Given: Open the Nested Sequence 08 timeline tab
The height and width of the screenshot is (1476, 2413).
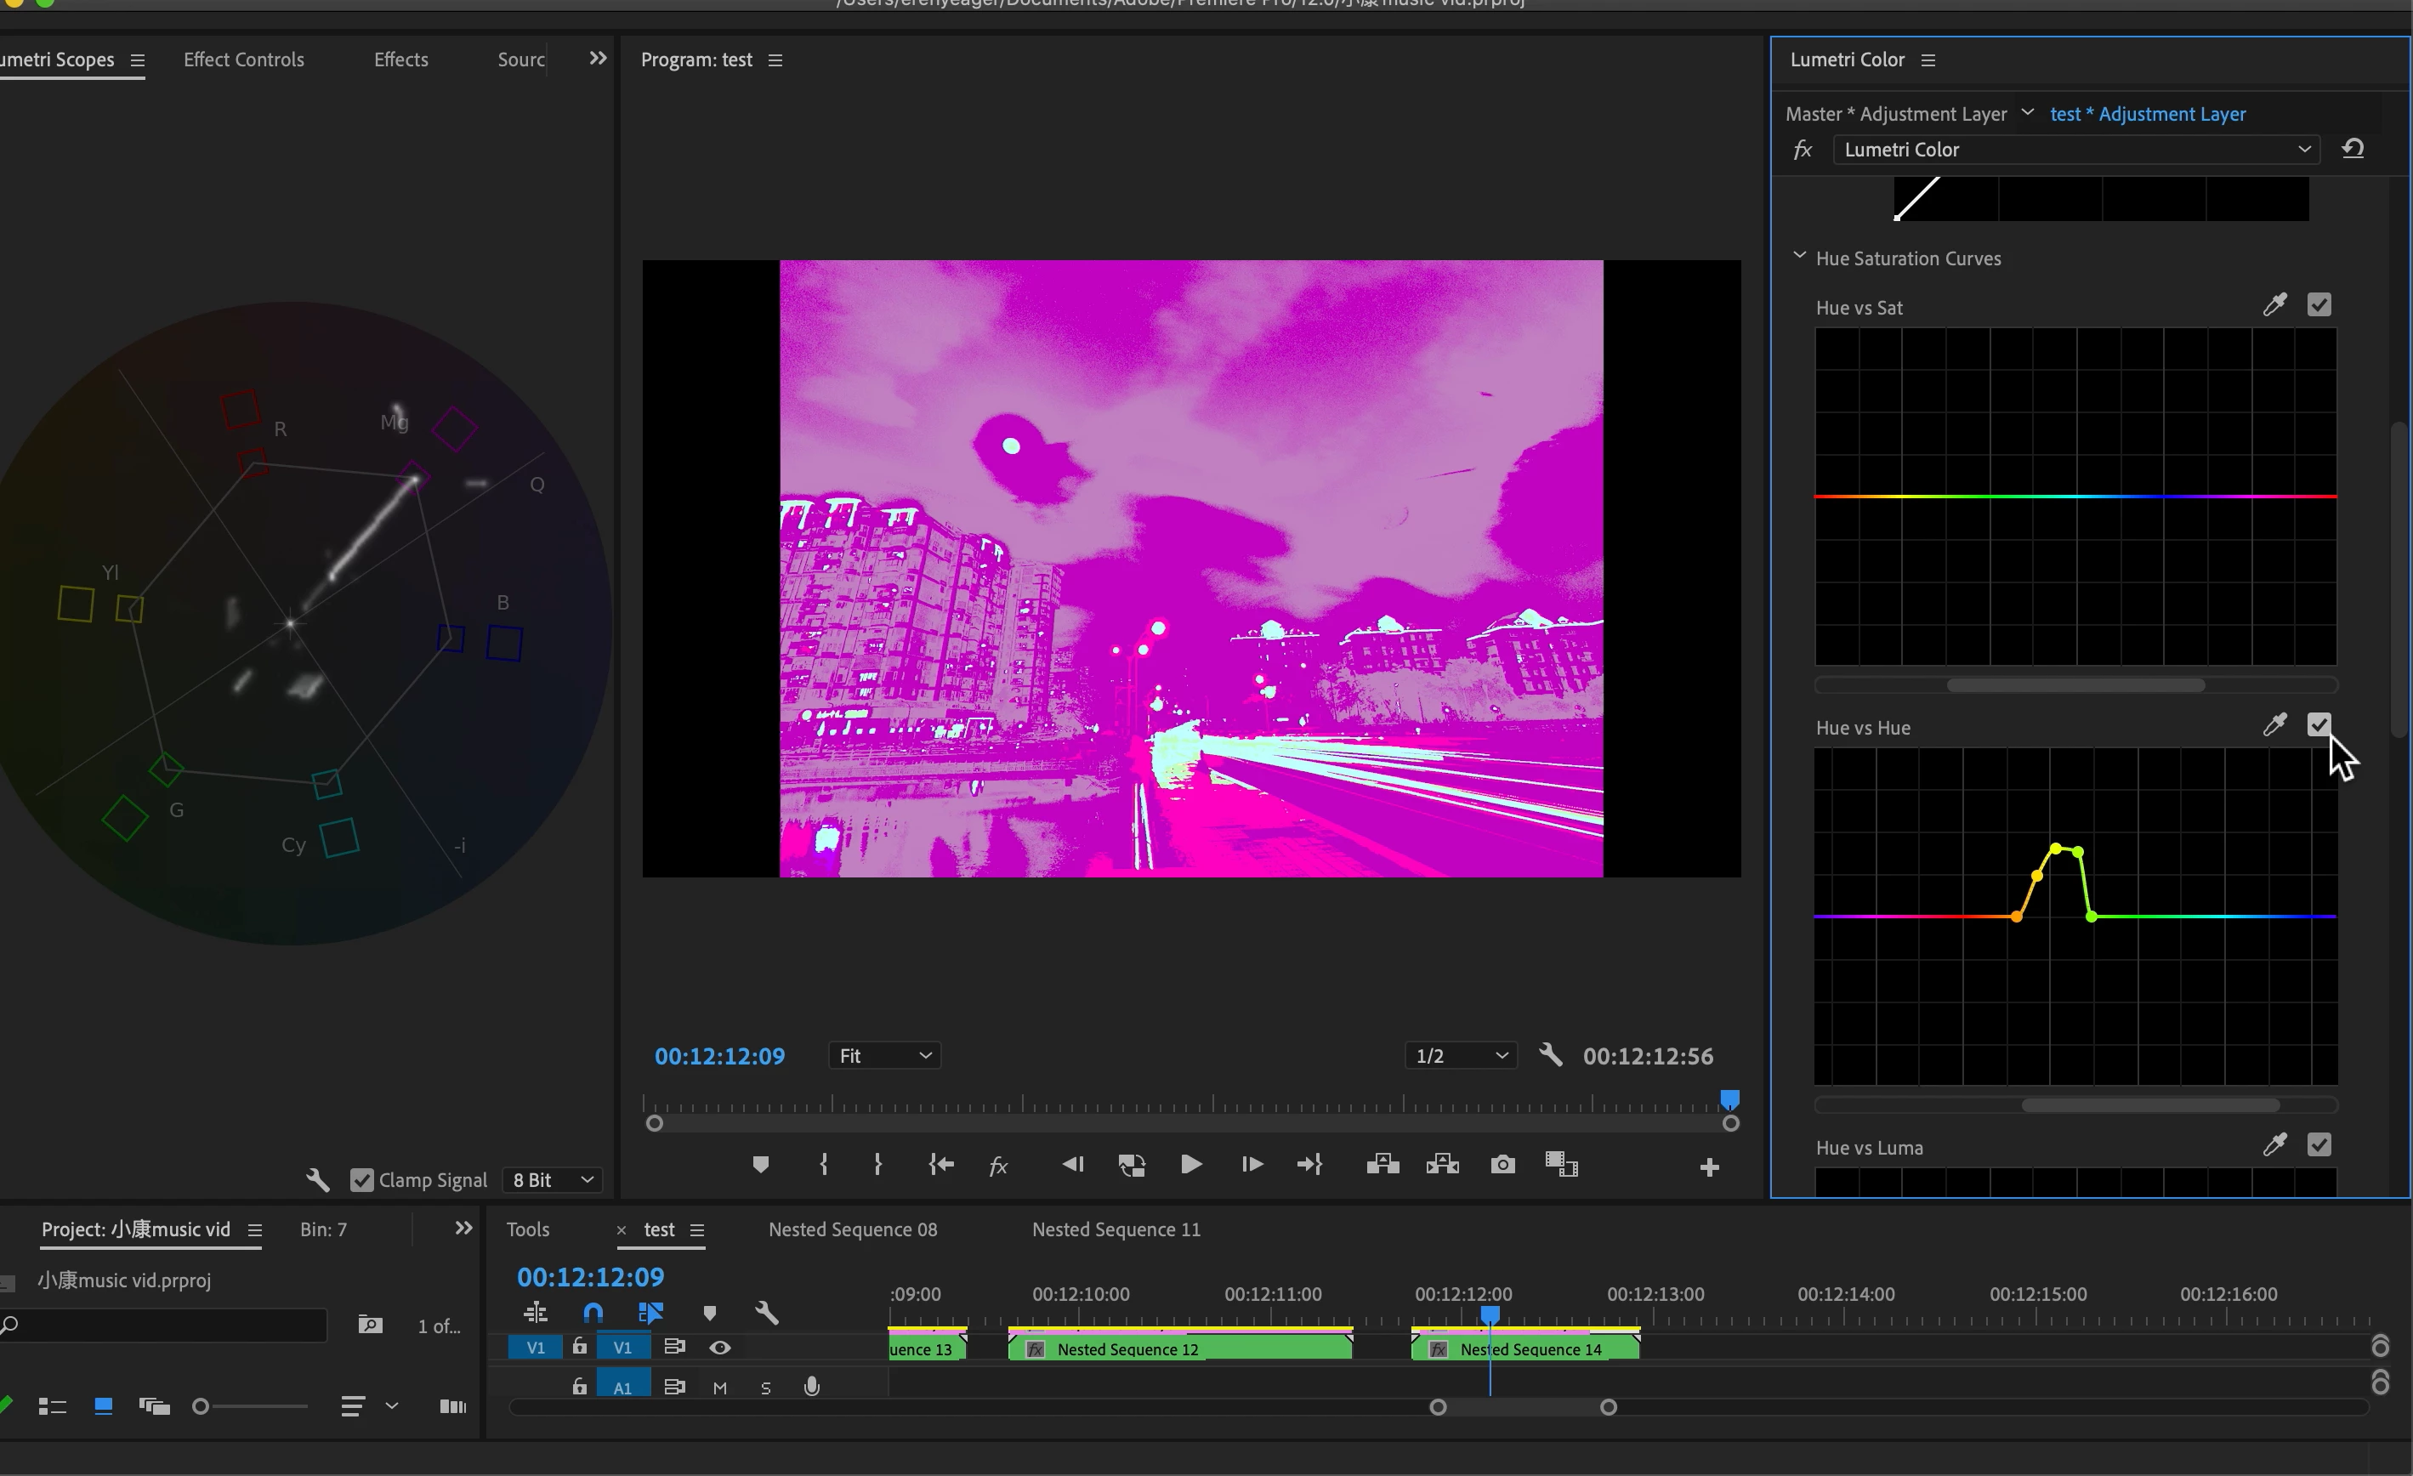Looking at the screenshot, I should (x=852, y=1229).
